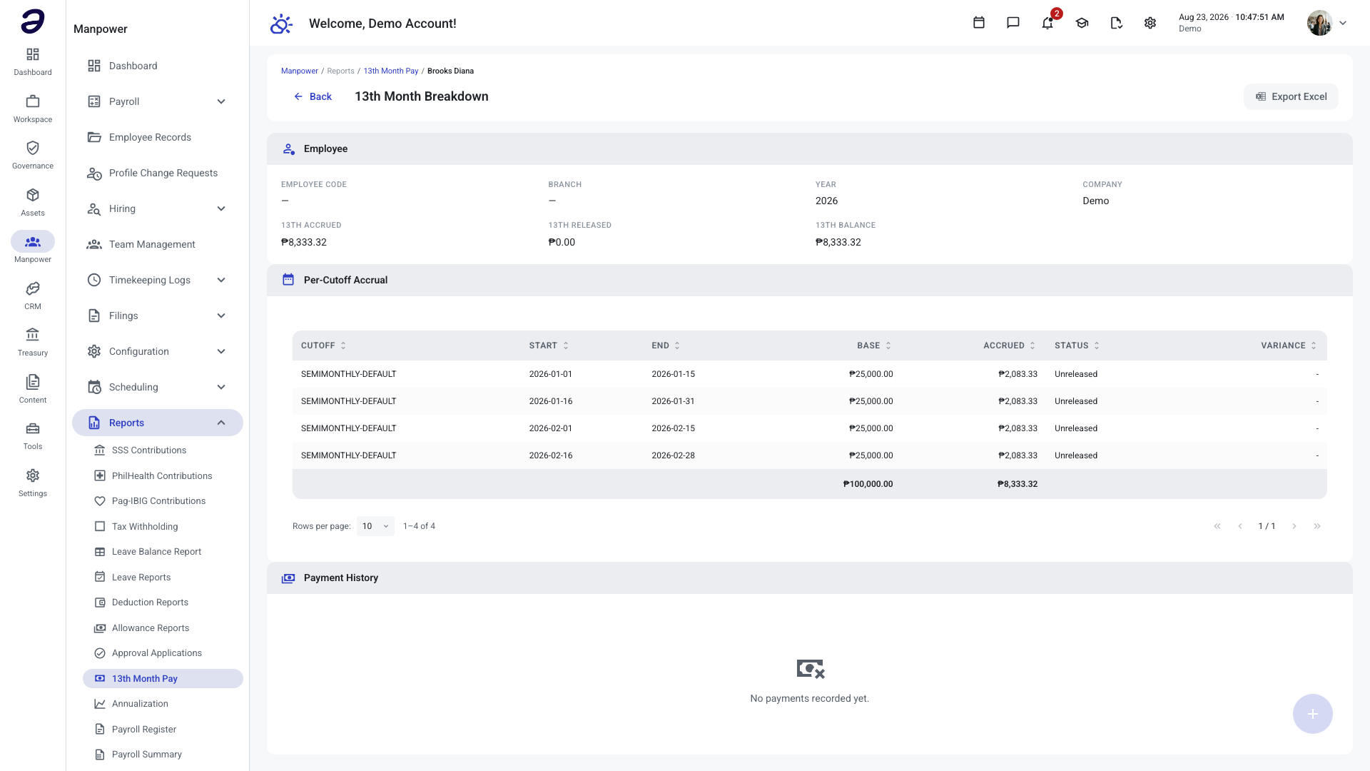The image size is (1370, 771).
Task: Open Payroll Register report
Action: pyautogui.click(x=163, y=730)
